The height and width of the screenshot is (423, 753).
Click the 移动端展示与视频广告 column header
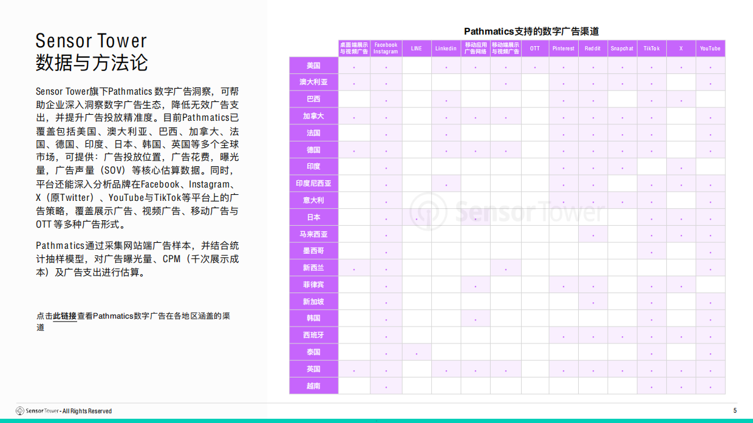tap(505, 49)
